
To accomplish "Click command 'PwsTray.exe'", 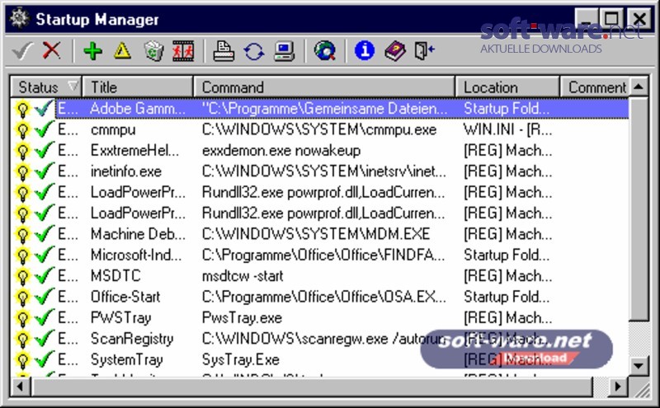I will pyautogui.click(x=242, y=318).
